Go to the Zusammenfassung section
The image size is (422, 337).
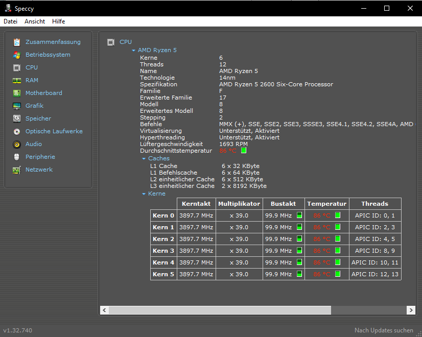pyautogui.click(x=53, y=42)
